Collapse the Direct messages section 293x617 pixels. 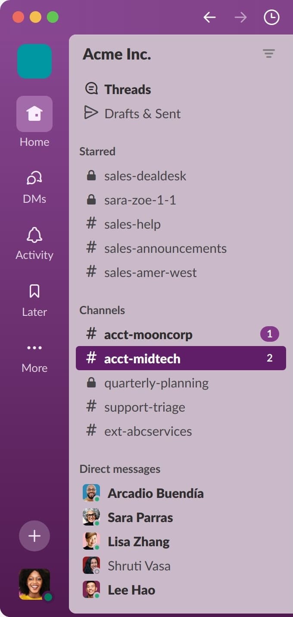[120, 469]
